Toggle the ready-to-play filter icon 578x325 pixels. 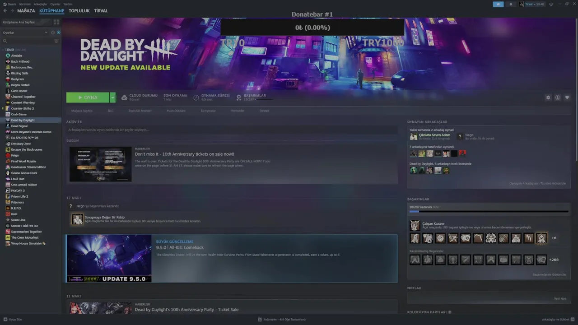58,32
